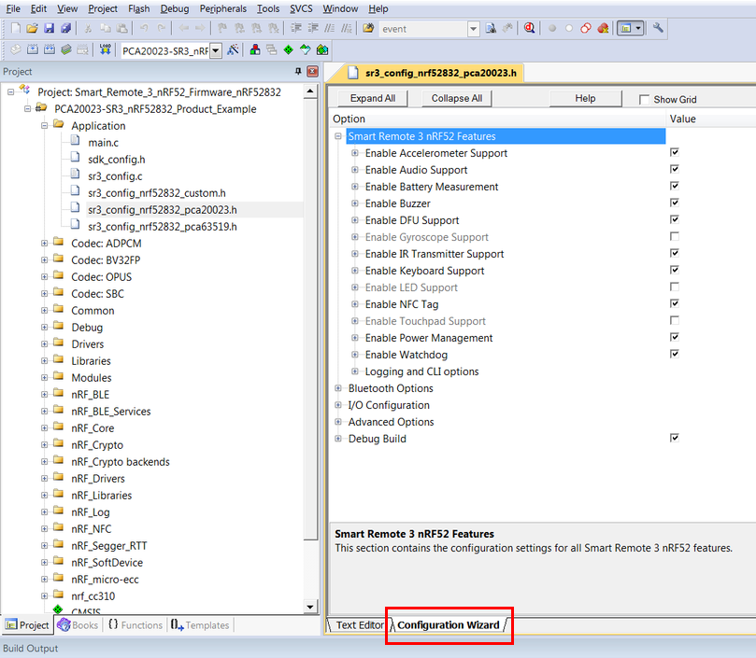
Task: Toggle the Debug Build checkbox
Action: pyautogui.click(x=675, y=438)
